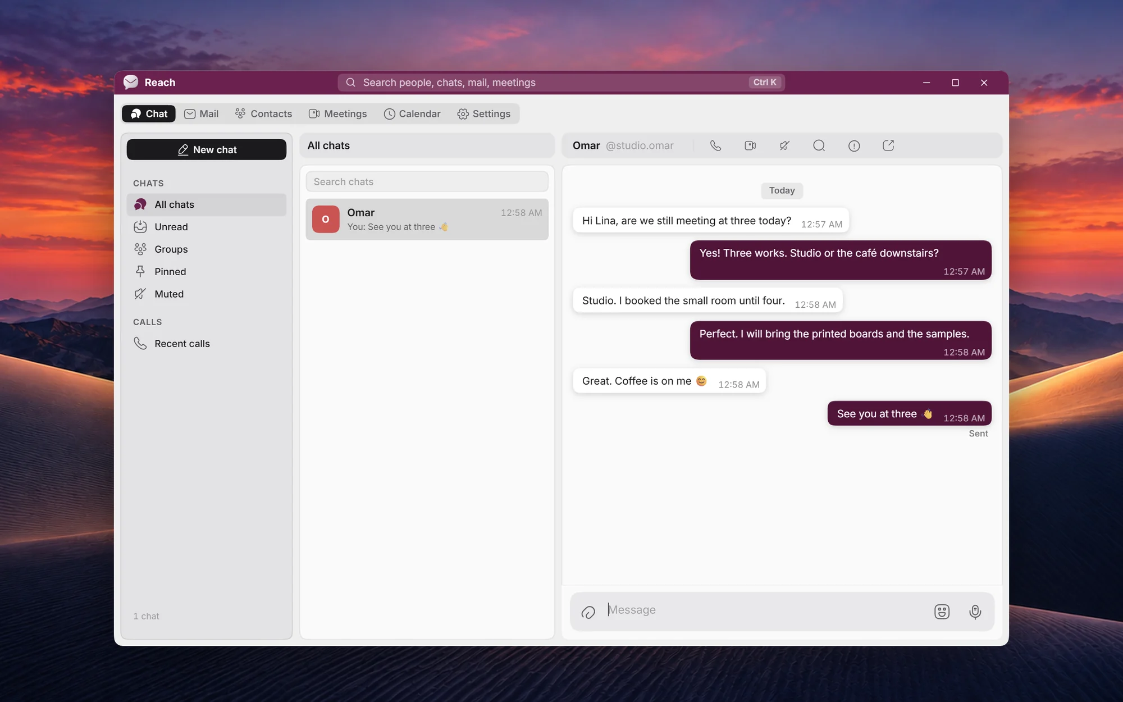The width and height of the screenshot is (1123, 702).
Task: Click message 'Hi Lina, are we still meeting'
Action: 711,221
